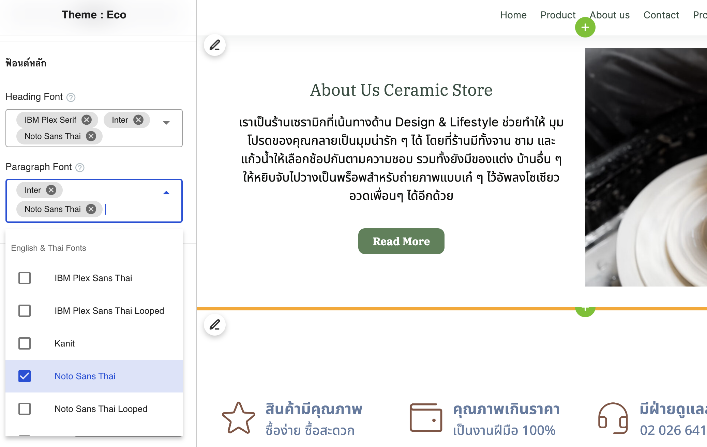
Task: Click Paragraph Font help question icon
Action: 80,168
